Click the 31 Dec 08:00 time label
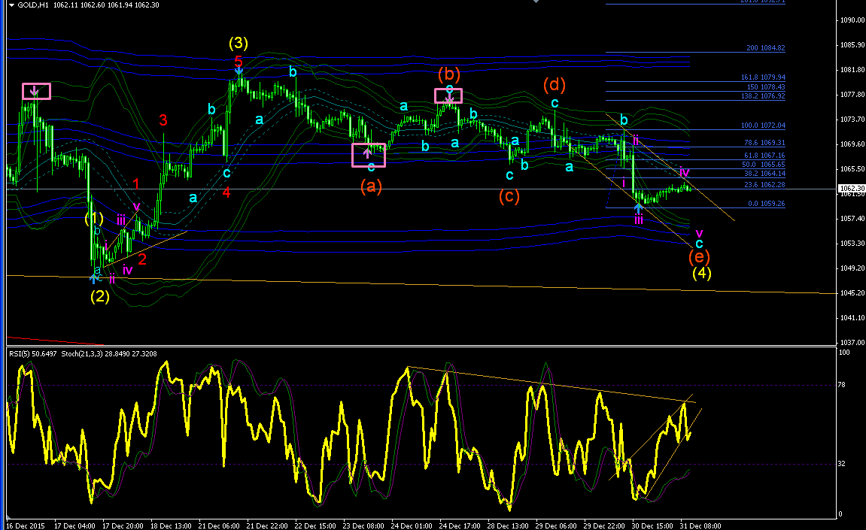This screenshot has height=530, width=866. tap(700, 525)
